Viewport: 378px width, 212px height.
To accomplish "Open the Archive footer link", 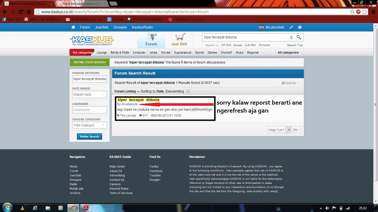I will (x=75, y=193).
